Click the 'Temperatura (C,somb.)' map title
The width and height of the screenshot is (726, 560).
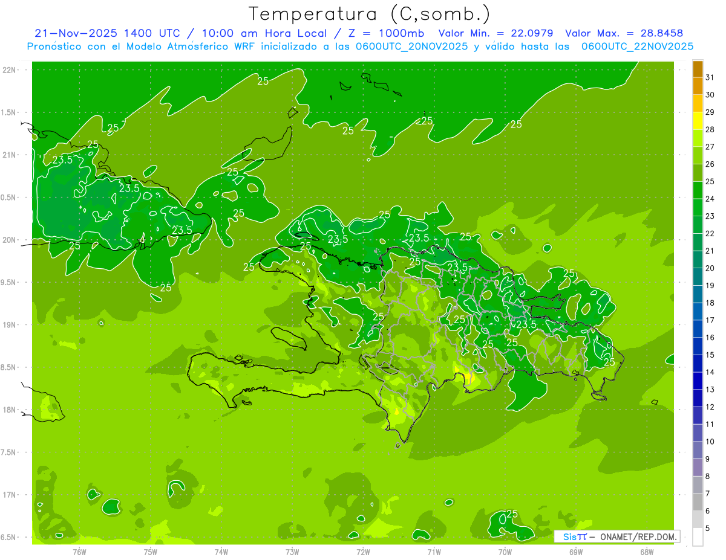pos(369,14)
